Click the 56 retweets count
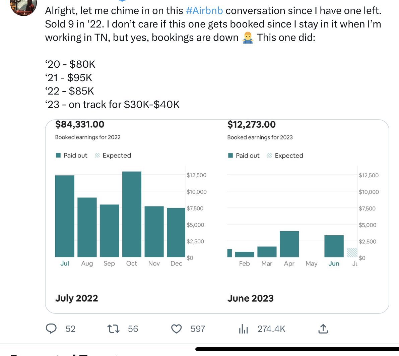Screen dimensions: 399x356 133,329
